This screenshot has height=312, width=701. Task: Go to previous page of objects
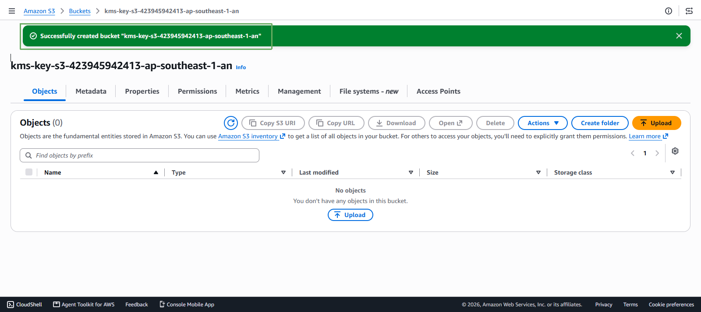(x=633, y=153)
